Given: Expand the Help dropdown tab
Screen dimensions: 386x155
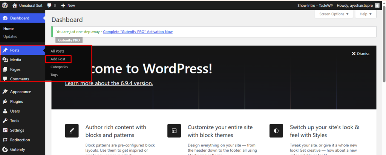Looking at the screenshot, I should click(x=365, y=14).
